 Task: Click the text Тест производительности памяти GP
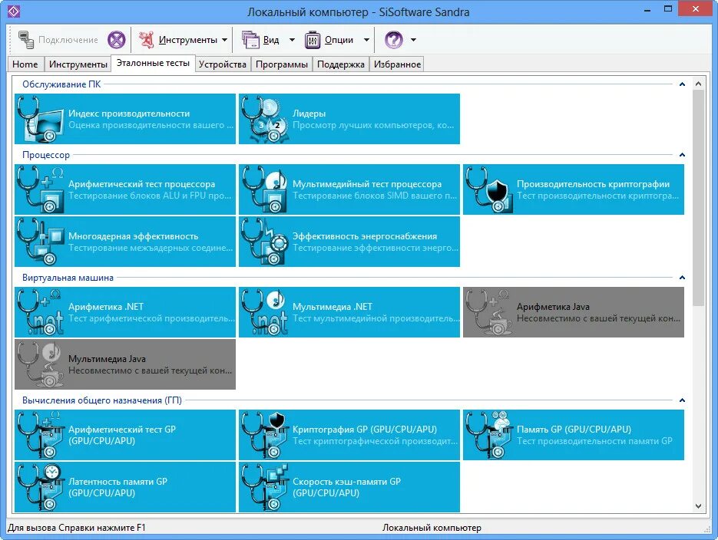pos(594,441)
